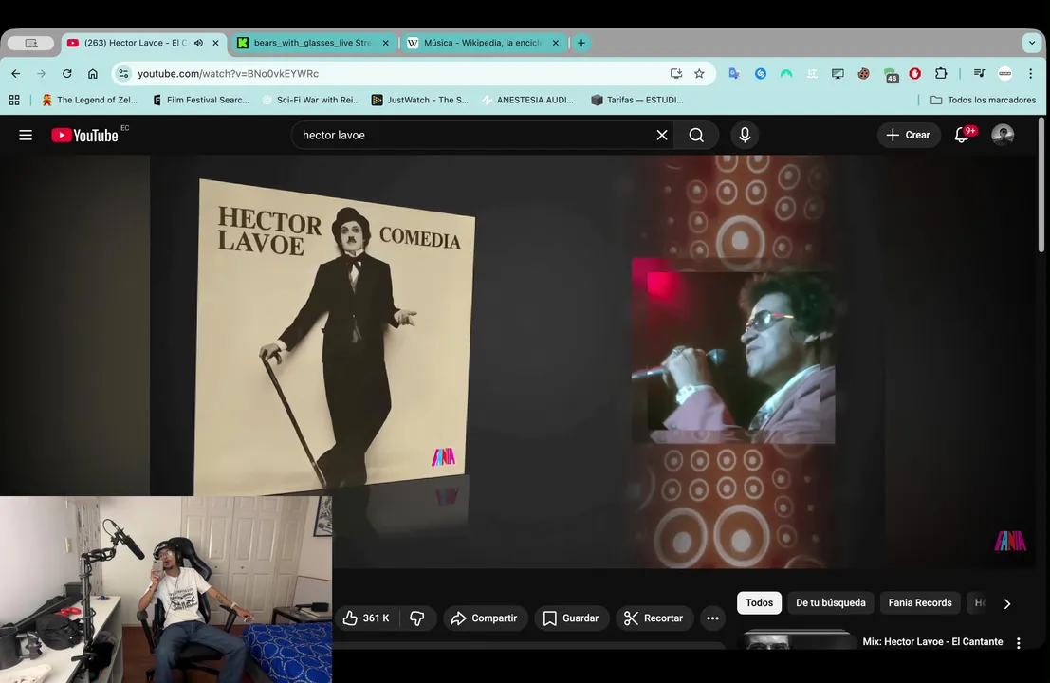The width and height of the screenshot is (1050, 683).
Task: Open the browser home page
Action: click(92, 74)
